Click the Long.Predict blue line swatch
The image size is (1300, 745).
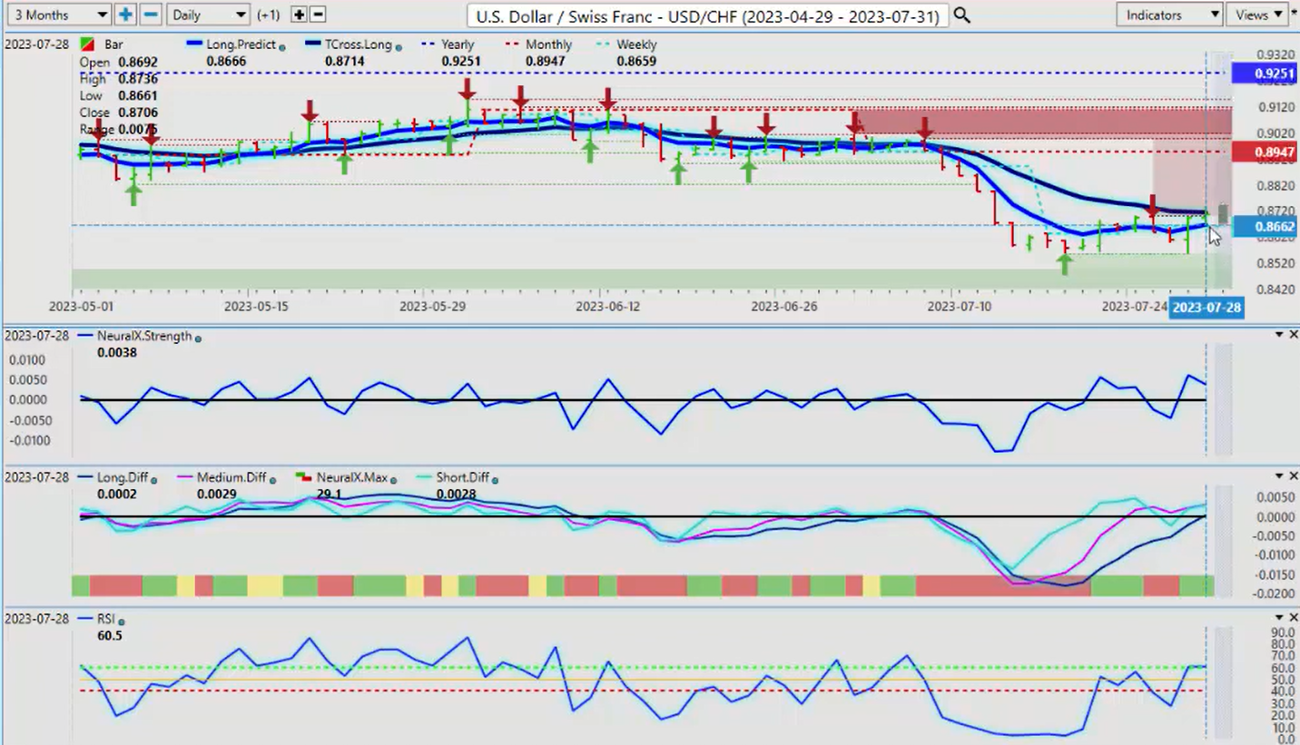[x=194, y=44]
